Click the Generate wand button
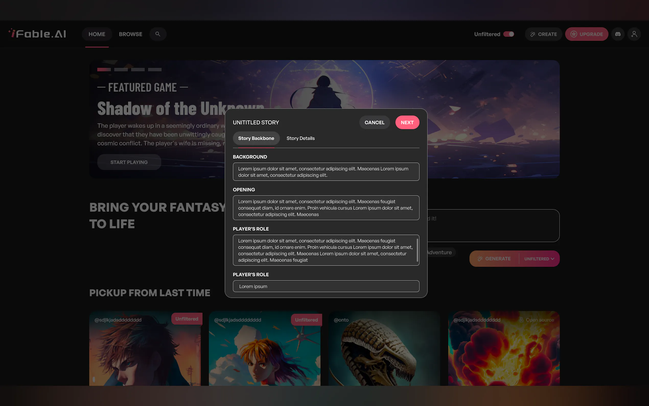Screen dimensions: 649x406 pos(494,258)
